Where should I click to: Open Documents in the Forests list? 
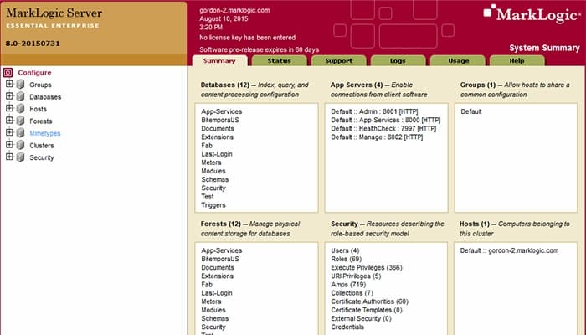point(218,268)
